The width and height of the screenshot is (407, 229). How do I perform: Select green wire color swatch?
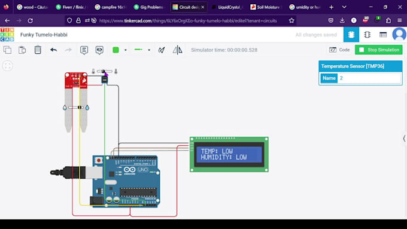[x=116, y=50]
